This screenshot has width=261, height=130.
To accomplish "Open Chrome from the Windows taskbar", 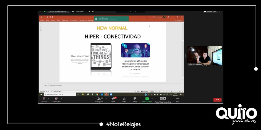I will tap(97, 94).
